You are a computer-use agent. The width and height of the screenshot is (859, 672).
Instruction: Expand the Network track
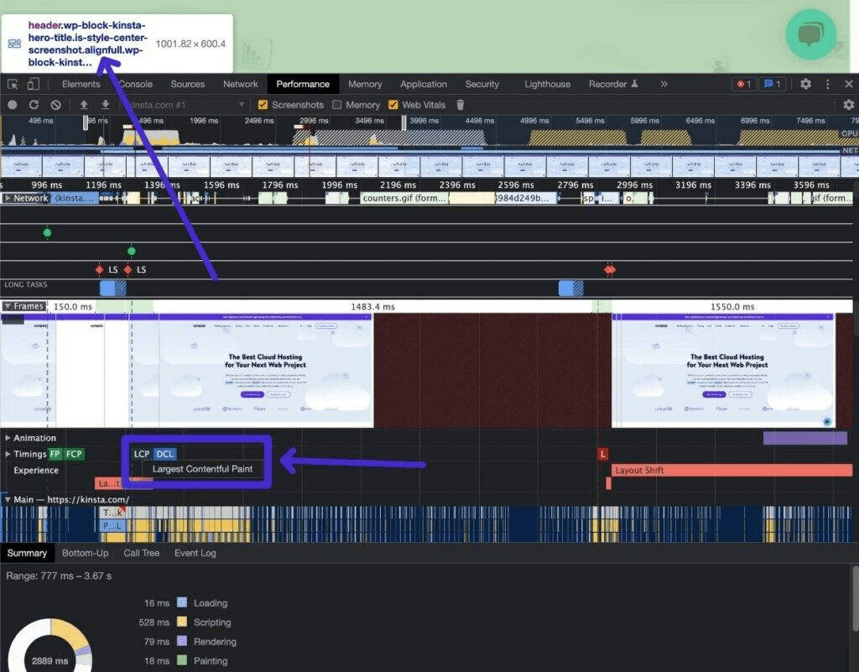(x=8, y=198)
